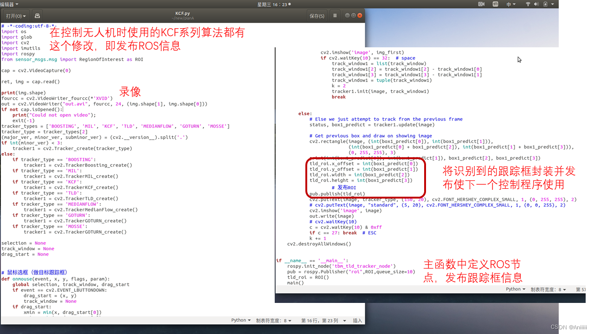Image resolution: width=594 pixels, height=334 pixels.
Task: Click the line "tld_roi.height = int(box1_predict[3])"
Action: tap(361, 180)
